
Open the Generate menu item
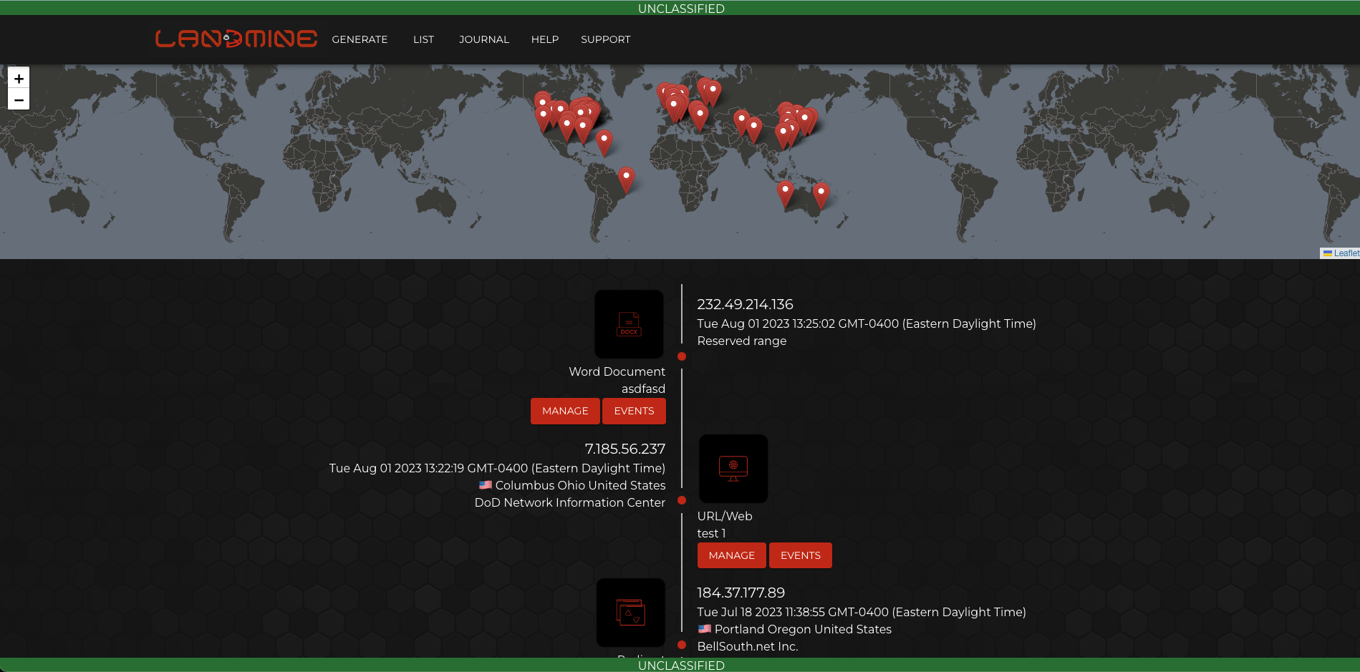(360, 39)
